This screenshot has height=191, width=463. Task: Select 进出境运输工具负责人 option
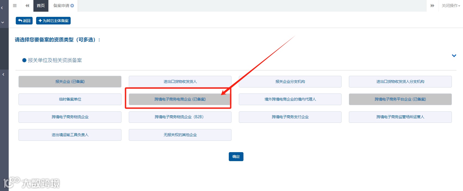pos(70,135)
